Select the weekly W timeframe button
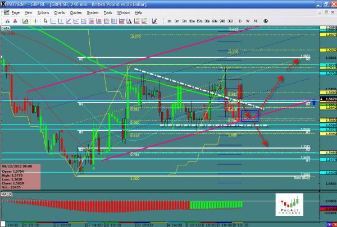The width and height of the screenshot is (337, 227). click(x=248, y=21)
